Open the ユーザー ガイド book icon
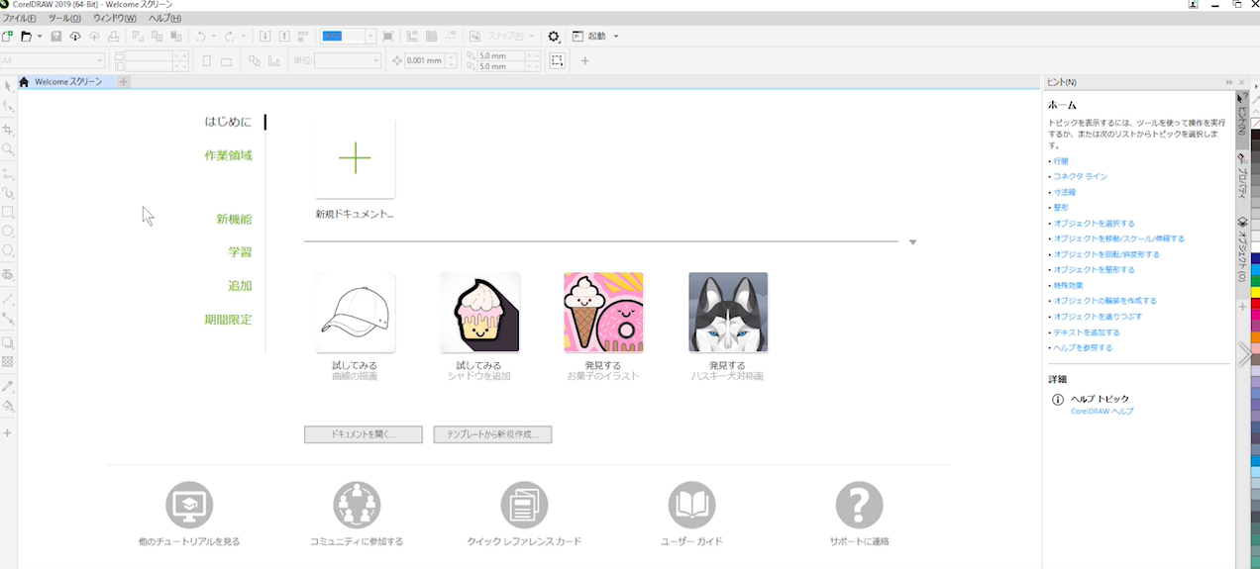Image resolution: width=1260 pixels, height=569 pixels. [x=691, y=506]
